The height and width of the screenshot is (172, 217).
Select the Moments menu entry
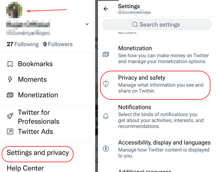(32, 80)
